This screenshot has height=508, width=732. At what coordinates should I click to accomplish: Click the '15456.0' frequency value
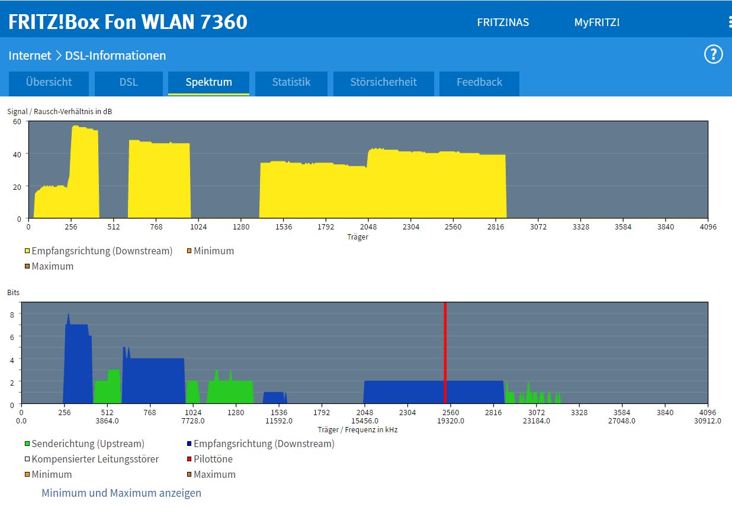click(365, 421)
